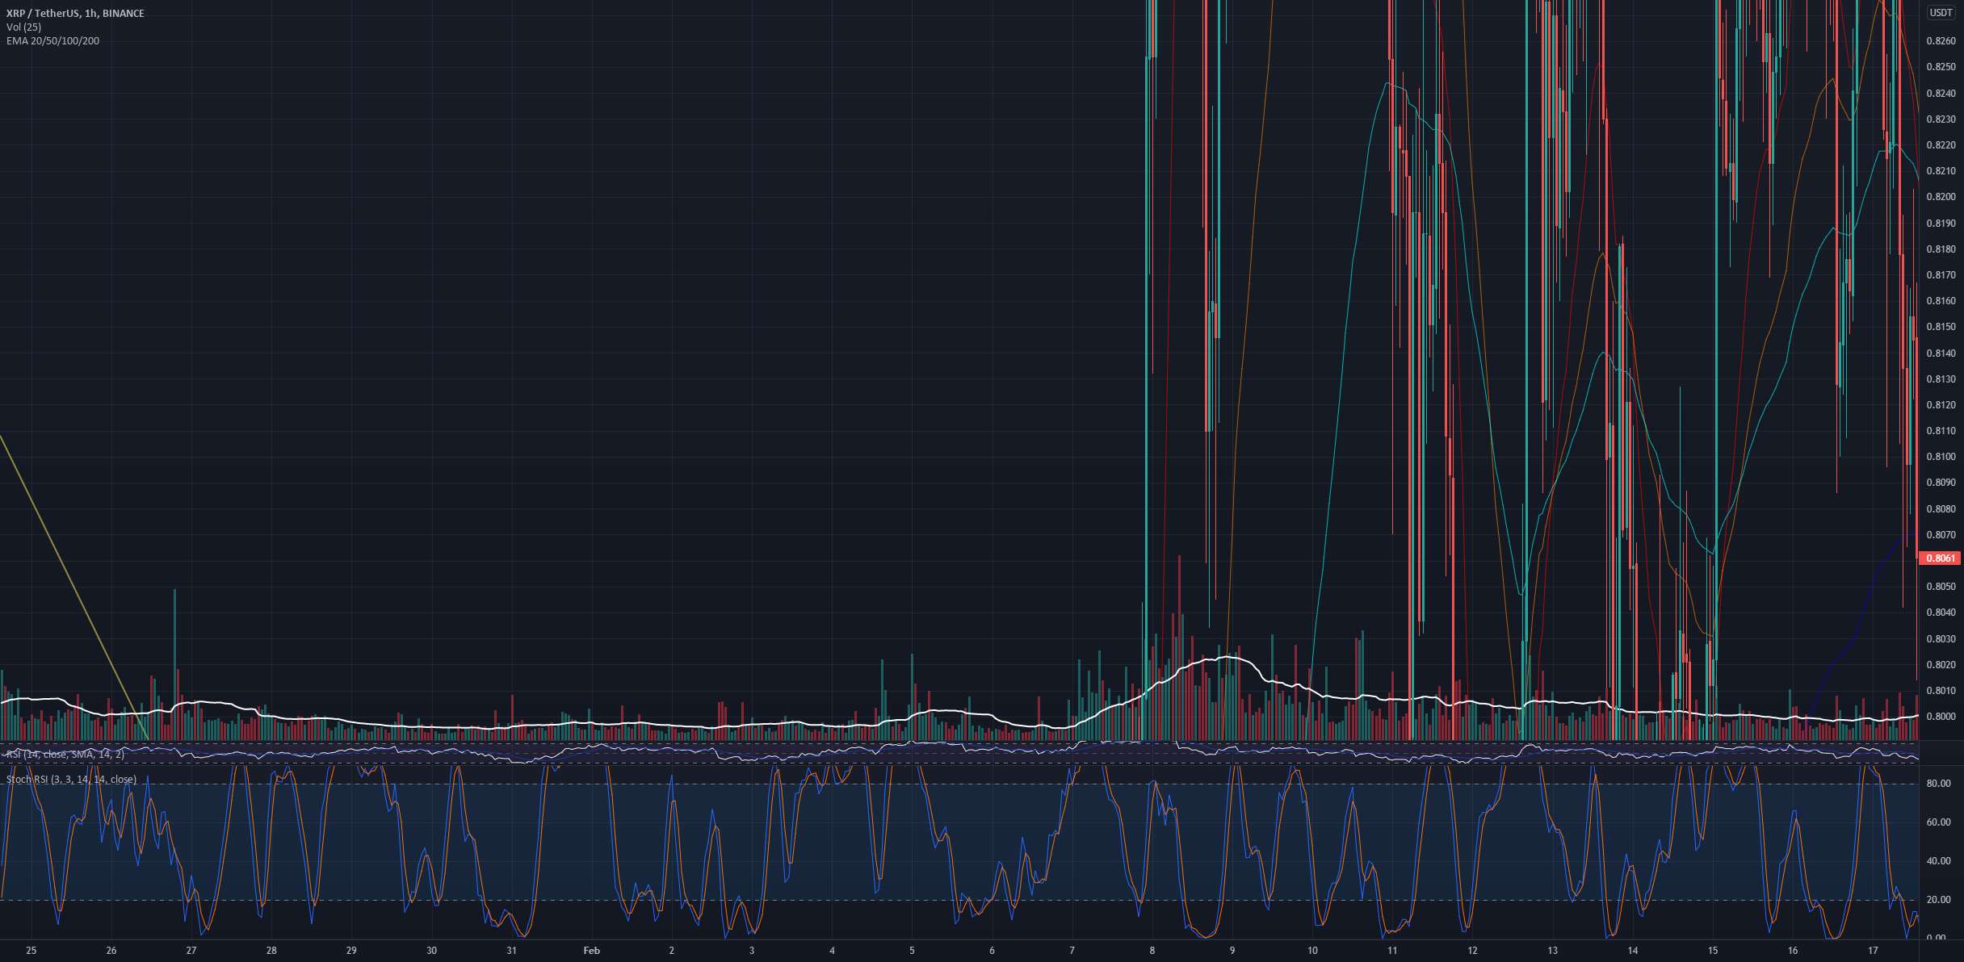This screenshot has width=1964, height=962.
Task: Click the date 5 on the time axis
Action: [912, 951]
